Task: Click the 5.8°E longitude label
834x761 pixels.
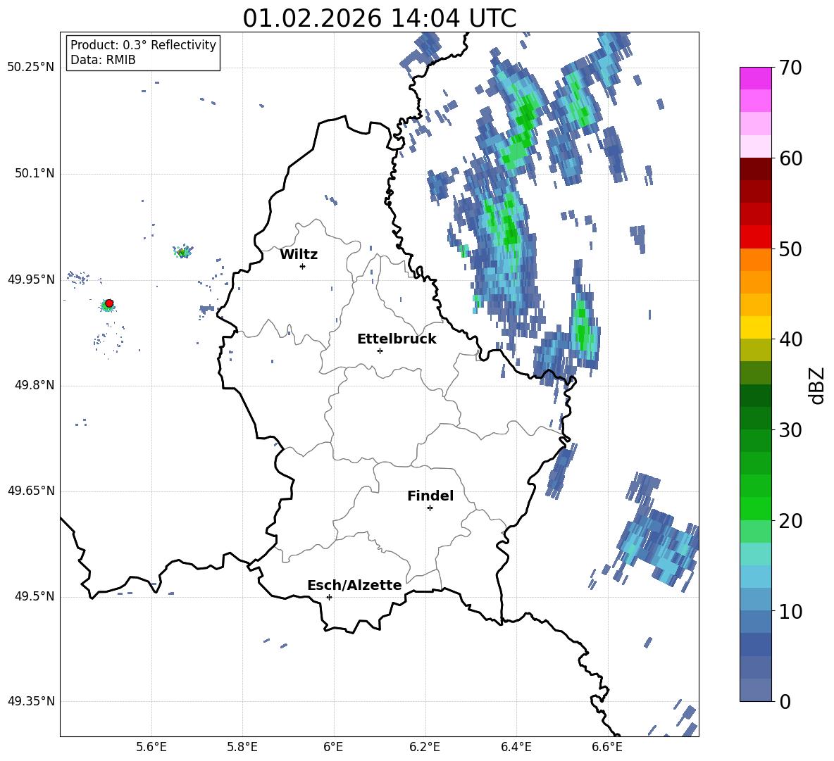Action: (x=242, y=747)
